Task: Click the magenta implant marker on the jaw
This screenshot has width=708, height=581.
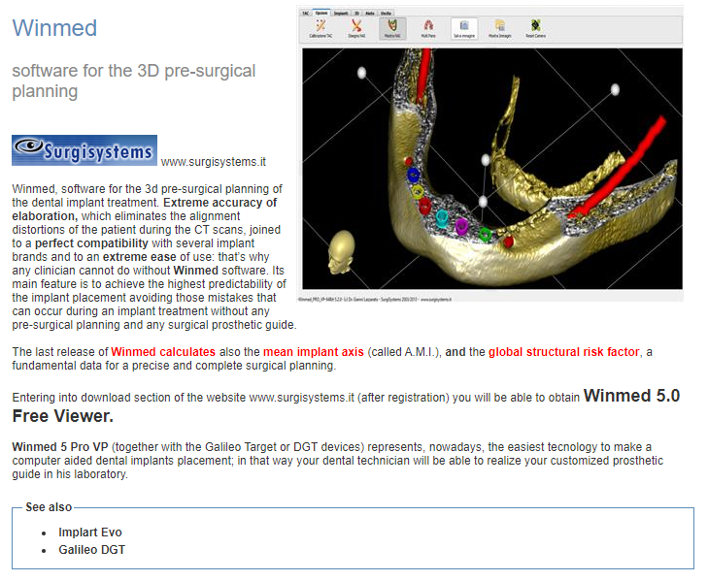Action: [461, 226]
